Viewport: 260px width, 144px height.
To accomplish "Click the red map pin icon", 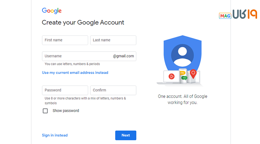I will 193,74.
